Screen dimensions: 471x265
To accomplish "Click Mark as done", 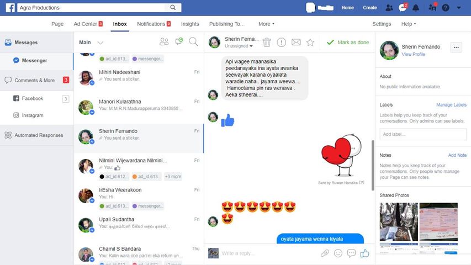I will pos(348,43).
